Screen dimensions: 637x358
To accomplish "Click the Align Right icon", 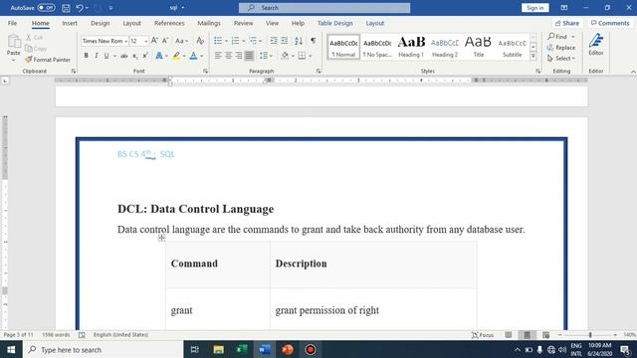I will click(x=239, y=56).
